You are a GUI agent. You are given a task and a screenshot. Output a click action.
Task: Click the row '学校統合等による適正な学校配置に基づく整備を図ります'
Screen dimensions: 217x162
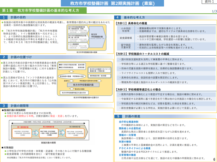point(166,64)
